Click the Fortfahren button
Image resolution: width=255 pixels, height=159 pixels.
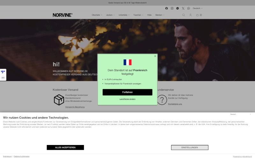127,92
